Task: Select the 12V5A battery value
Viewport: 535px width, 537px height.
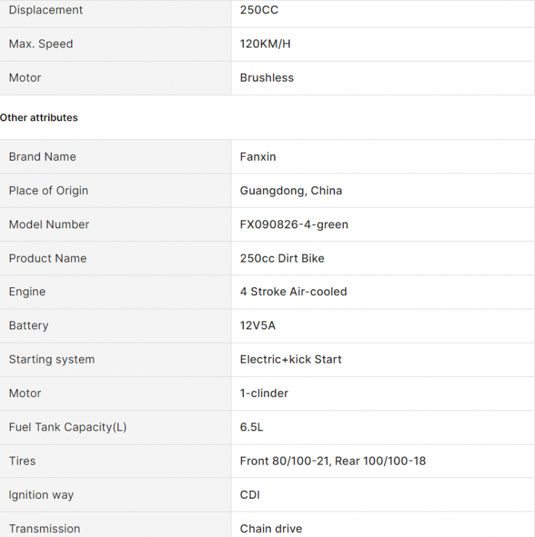Action: [257, 325]
